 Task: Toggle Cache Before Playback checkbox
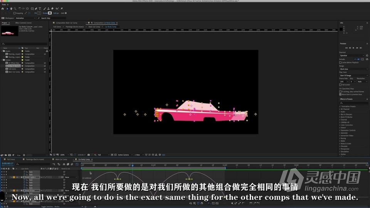click(x=340, y=62)
